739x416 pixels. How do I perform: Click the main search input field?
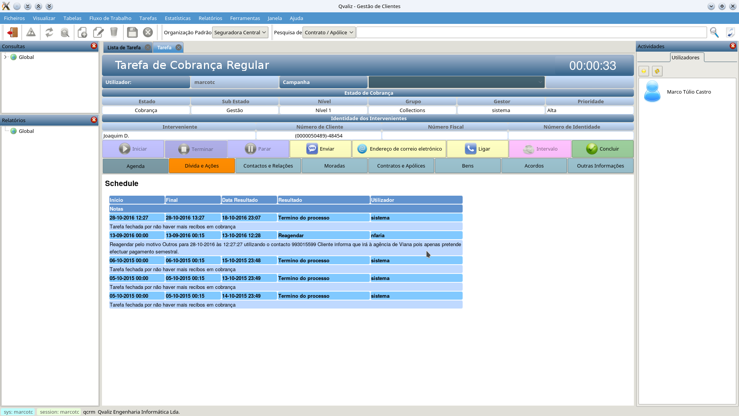click(x=531, y=32)
